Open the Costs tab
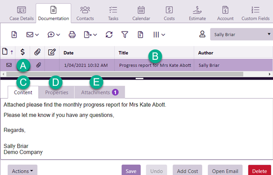Screen dimensions: 273x175 click(169, 13)
